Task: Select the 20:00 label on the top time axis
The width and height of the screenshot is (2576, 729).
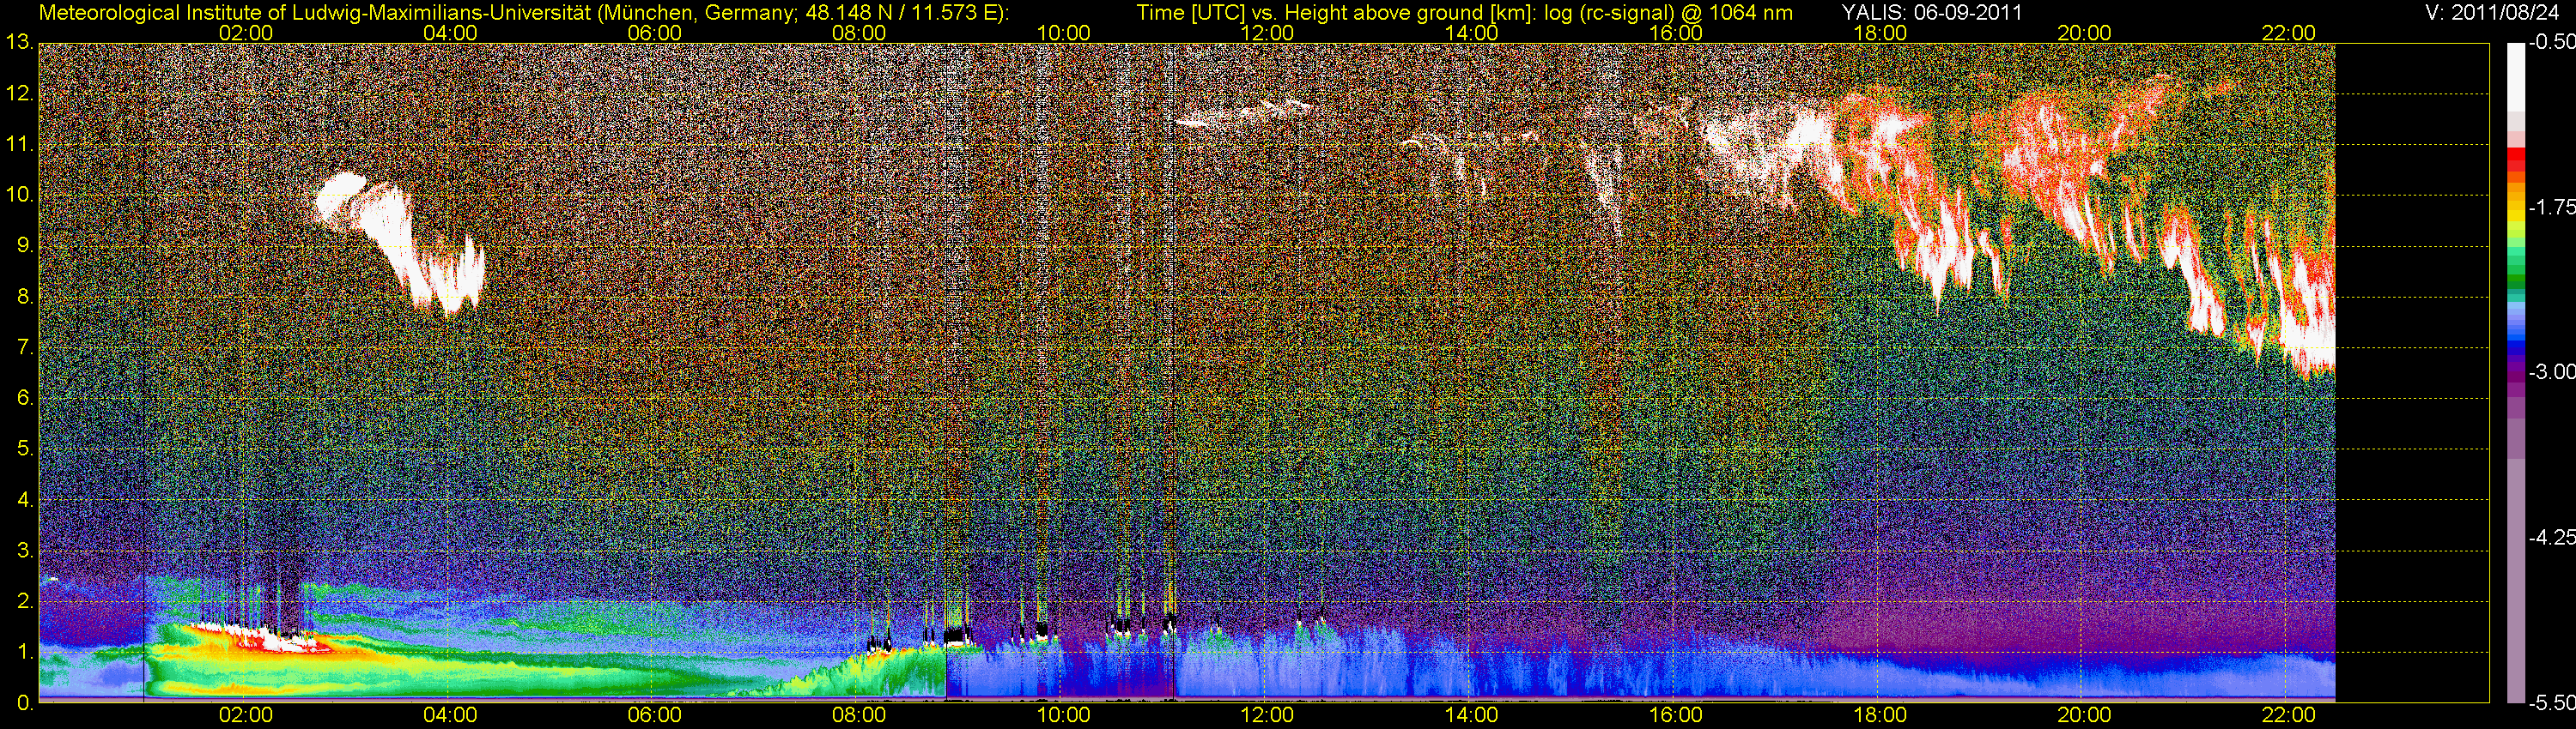Action: pos(2084,33)
